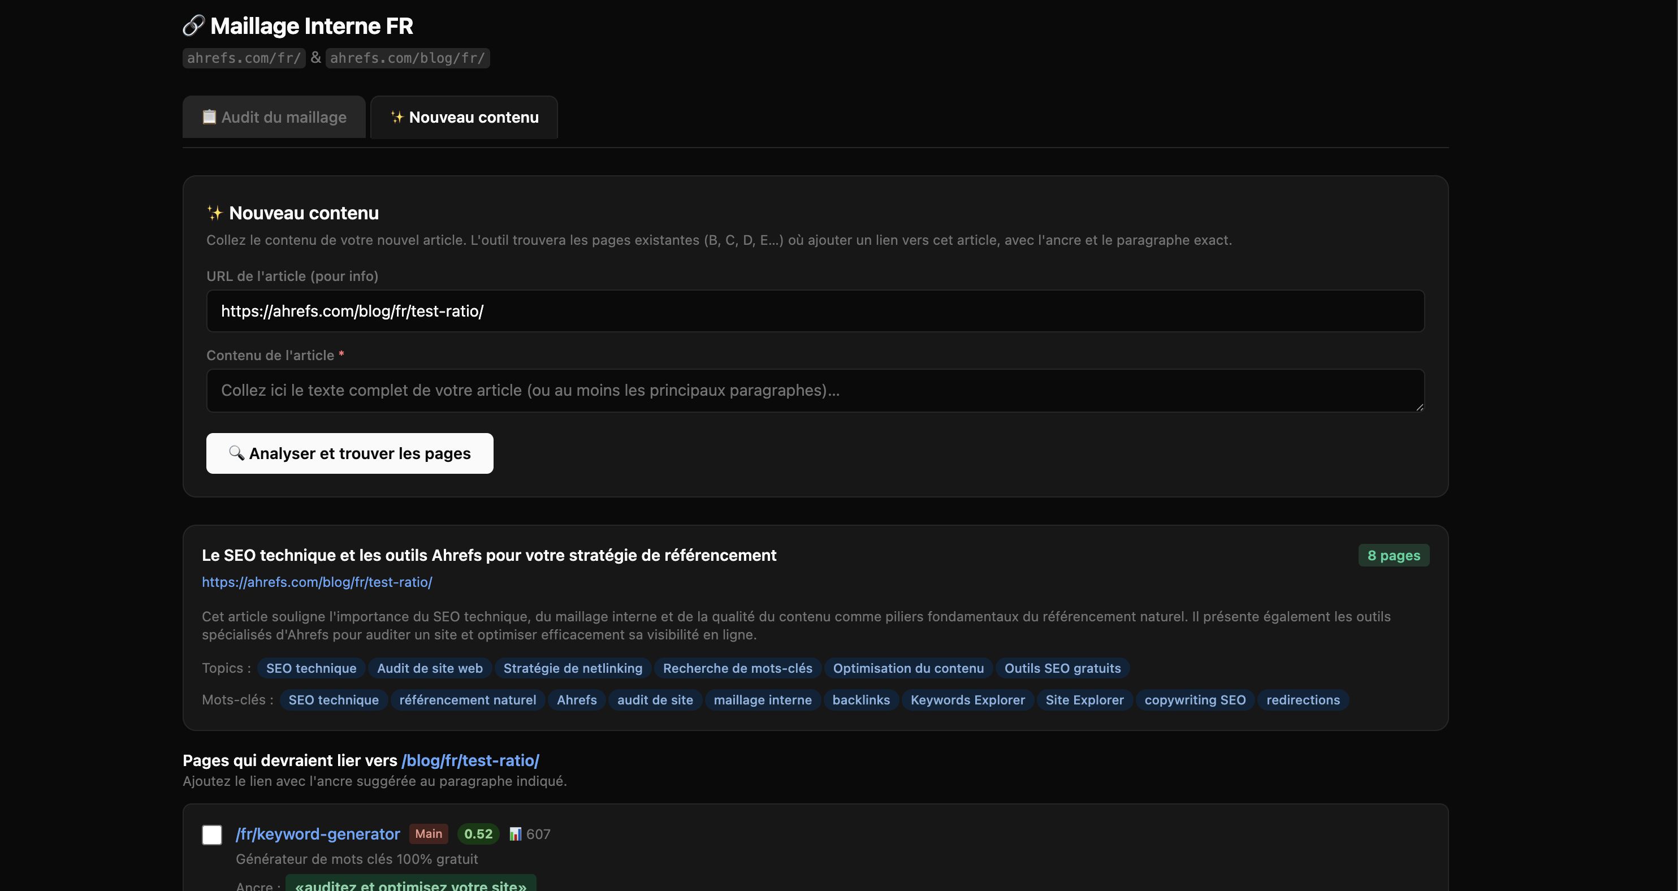Click the SEO technique keyword tag

(x=334, y=699)
